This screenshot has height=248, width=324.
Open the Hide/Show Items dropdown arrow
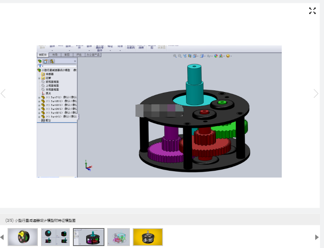click(212, 56)
